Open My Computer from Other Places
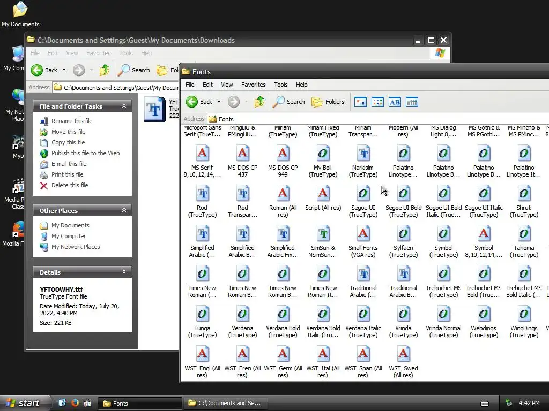Screen dimensions: 549x411 click(69, 236)
